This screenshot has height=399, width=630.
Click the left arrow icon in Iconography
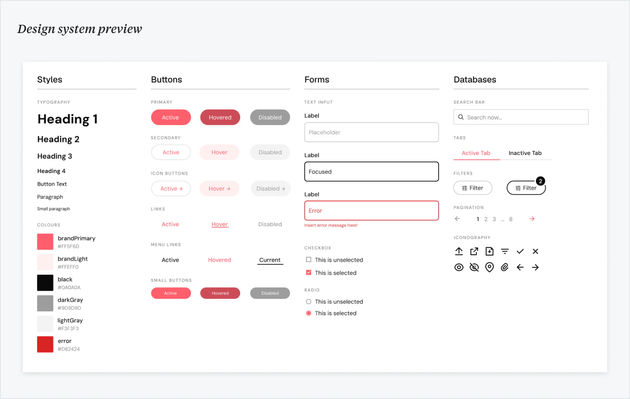pos(520,268)
